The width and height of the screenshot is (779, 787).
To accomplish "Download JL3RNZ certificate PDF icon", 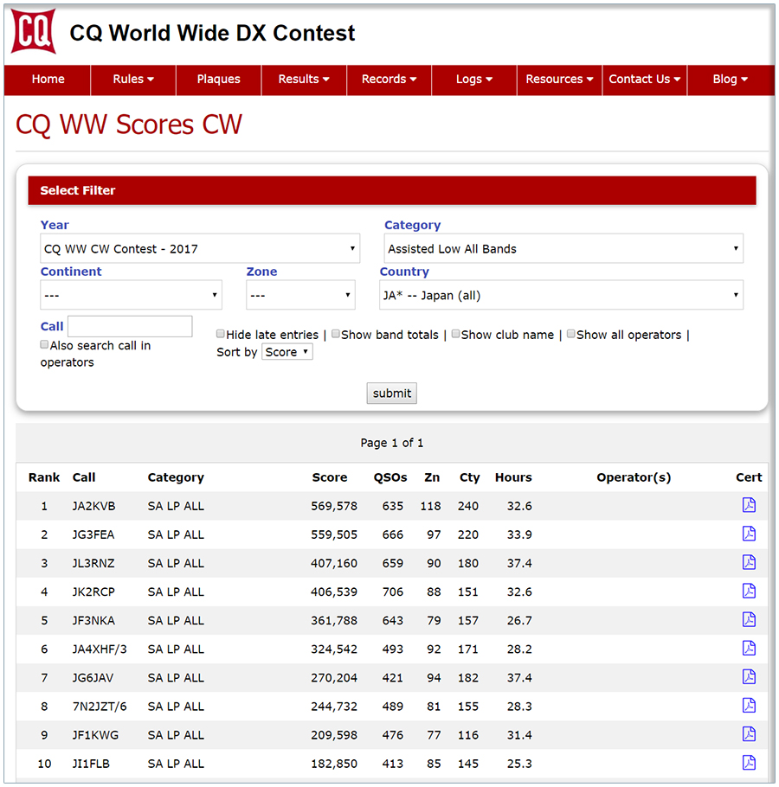I will tap(749, 563).
